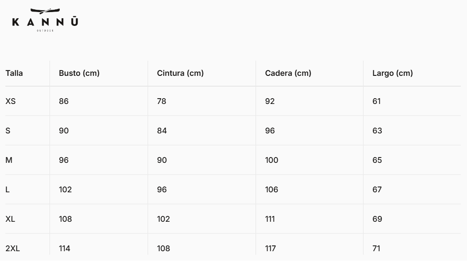The height and width of the screenshot is (261, 467).
Task: Select the 2XL bust value 114
Action: [x=65, y=249]
